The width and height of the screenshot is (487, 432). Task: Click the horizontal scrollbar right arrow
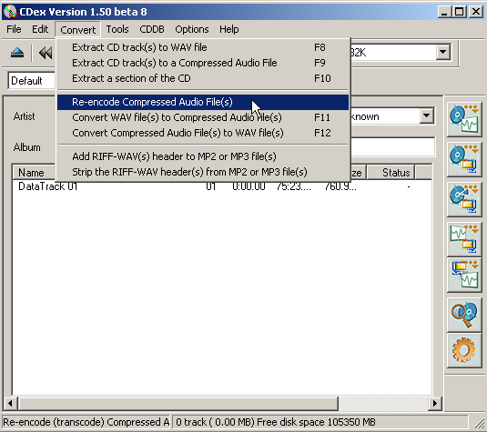click(x=435, y=404)
